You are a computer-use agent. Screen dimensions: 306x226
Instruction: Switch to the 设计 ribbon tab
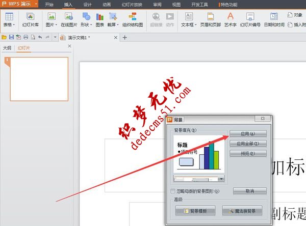(x=87, y=4)
